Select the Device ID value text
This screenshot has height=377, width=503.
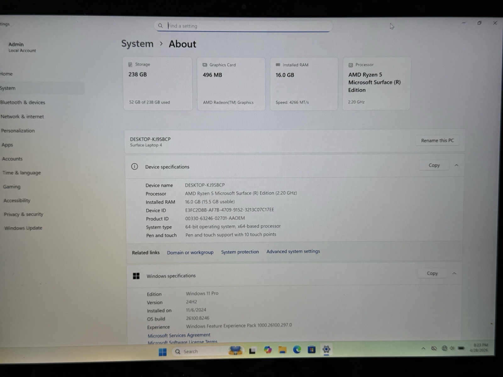pos(229,210)
